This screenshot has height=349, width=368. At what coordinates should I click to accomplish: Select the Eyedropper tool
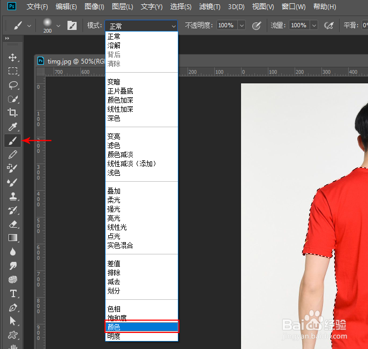coord(13,127)
